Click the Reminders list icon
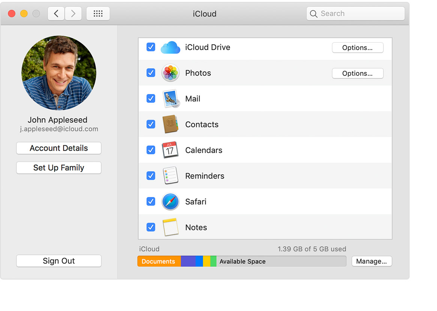The width and height of the screenshot is (437, 311). point(170,176)
